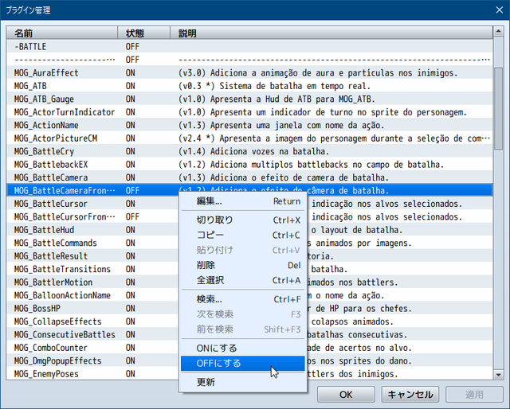The image size is (510, 409).
Task: Select MOG_ComboCounter plugin
Action: pyautogui.click(x=51, y=348)
